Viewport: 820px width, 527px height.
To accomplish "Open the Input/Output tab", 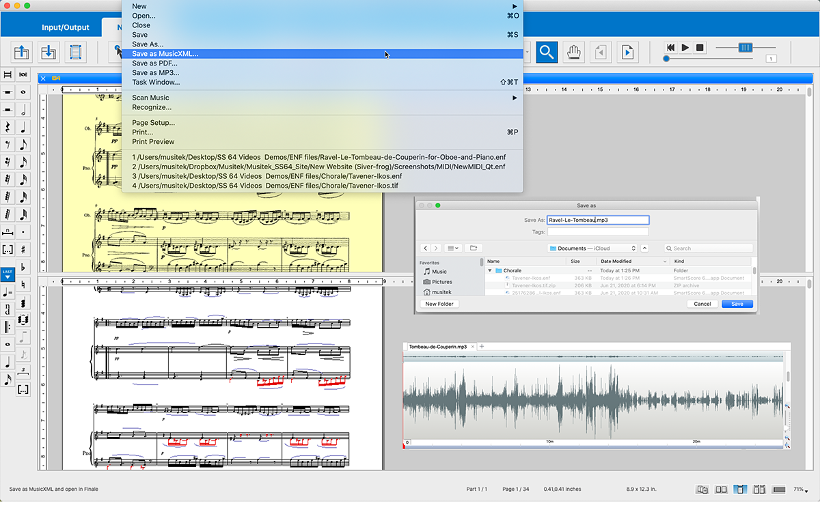I will [x=65, y=27].
